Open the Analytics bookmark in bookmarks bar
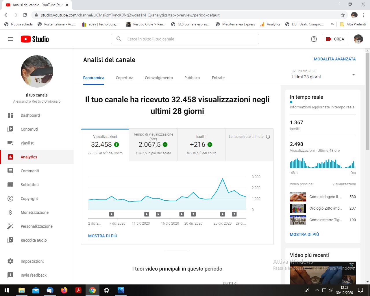Image resolution: width=370 pixels, height=296 pixels. pos(270,24)
